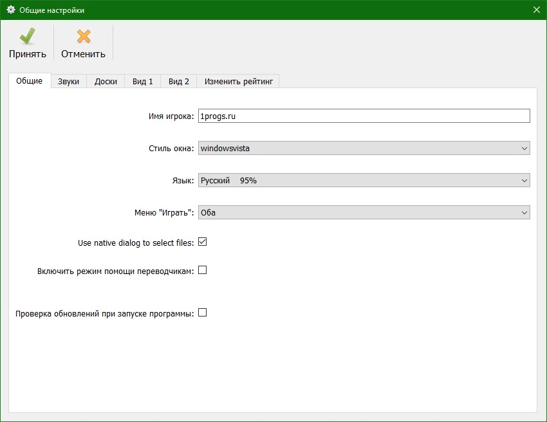547x422 pixels.
Task: Click the green checkmark Принять icon
Action: [27, 36]
